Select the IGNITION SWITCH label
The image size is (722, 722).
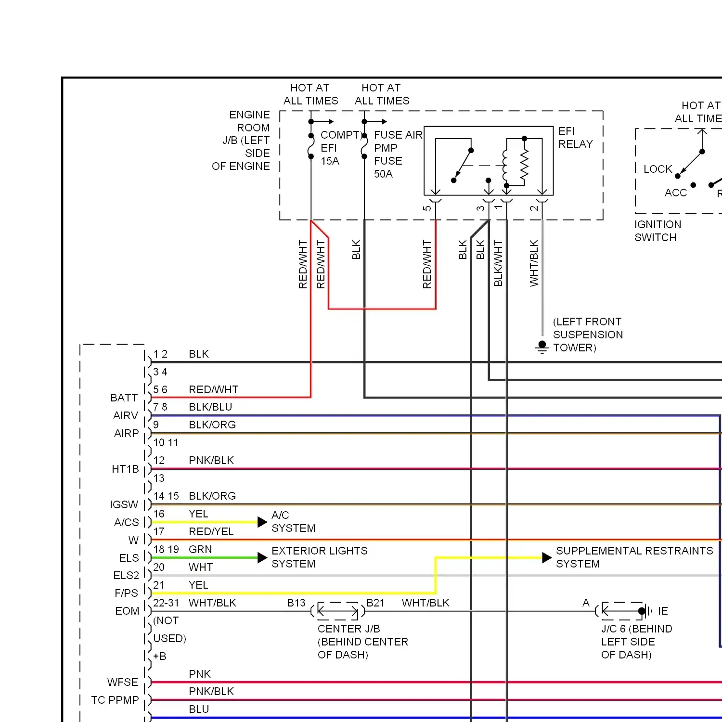pyautogui.click(x=658, y=231)
